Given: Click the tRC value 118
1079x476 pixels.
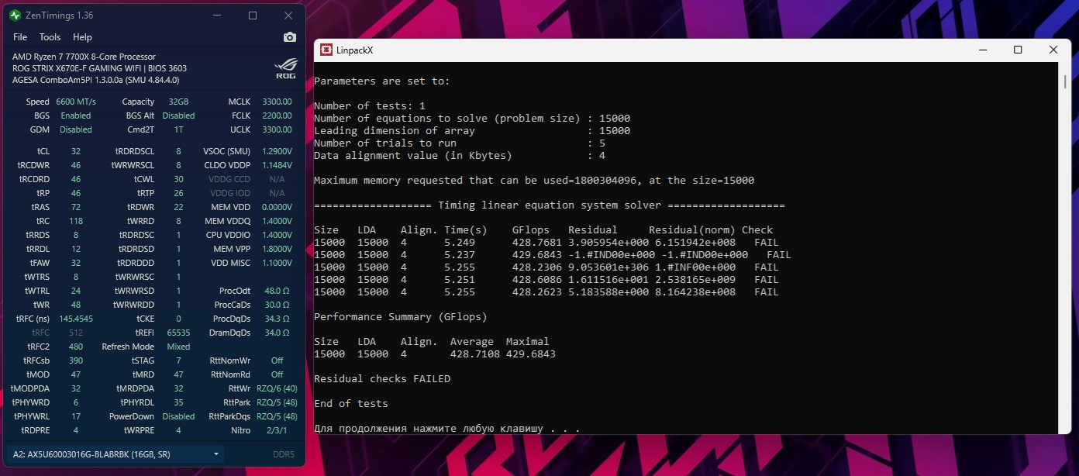Looking at the screenshot, I should [x=76, y=221].
